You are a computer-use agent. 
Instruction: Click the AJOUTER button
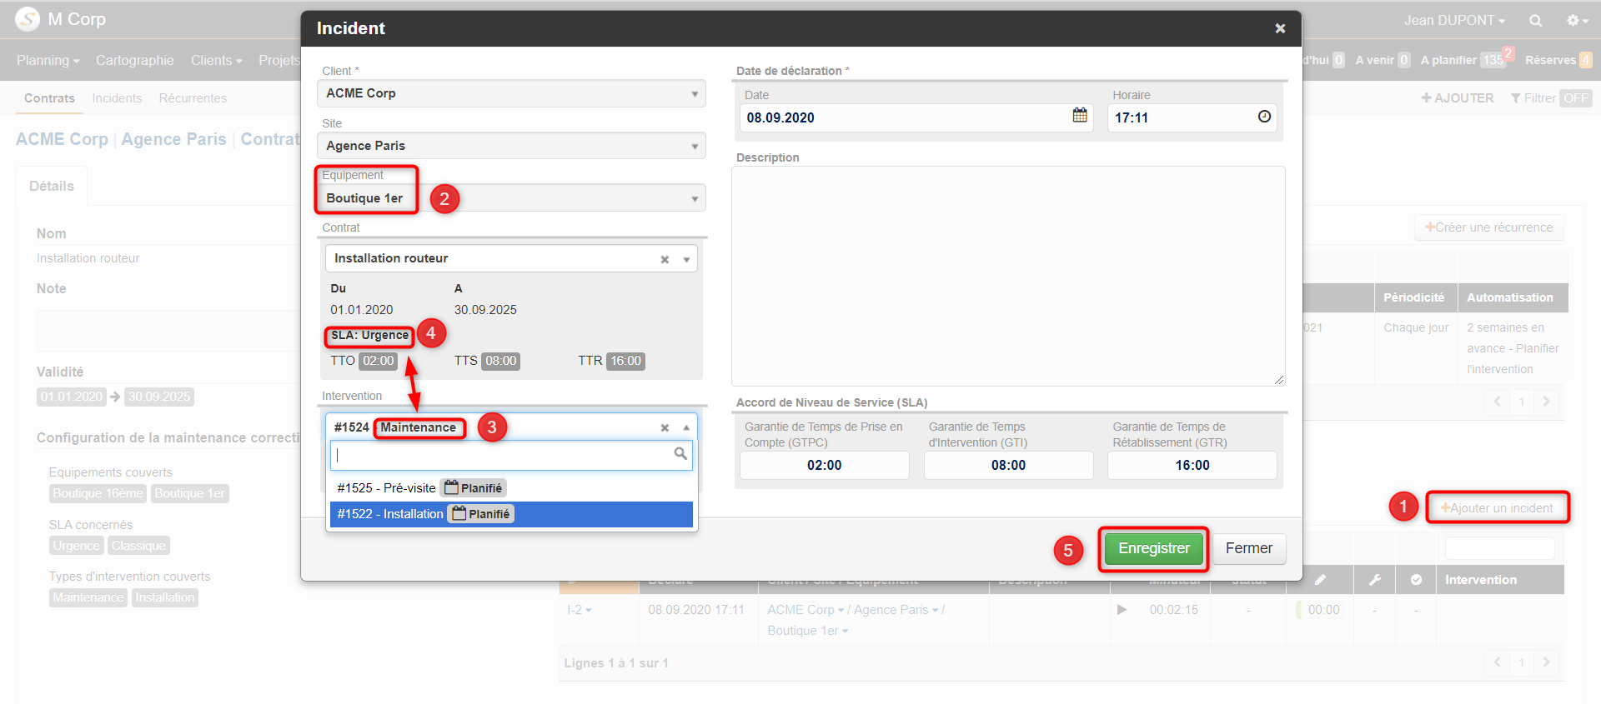coord(1457,98)
